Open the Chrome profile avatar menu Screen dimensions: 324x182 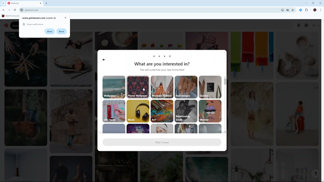click(314, 10)
